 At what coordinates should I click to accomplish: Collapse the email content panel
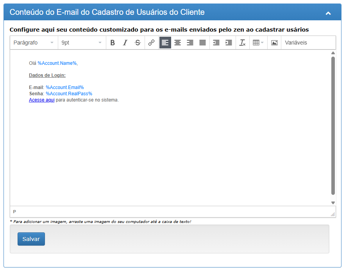[x=328, y=13]
